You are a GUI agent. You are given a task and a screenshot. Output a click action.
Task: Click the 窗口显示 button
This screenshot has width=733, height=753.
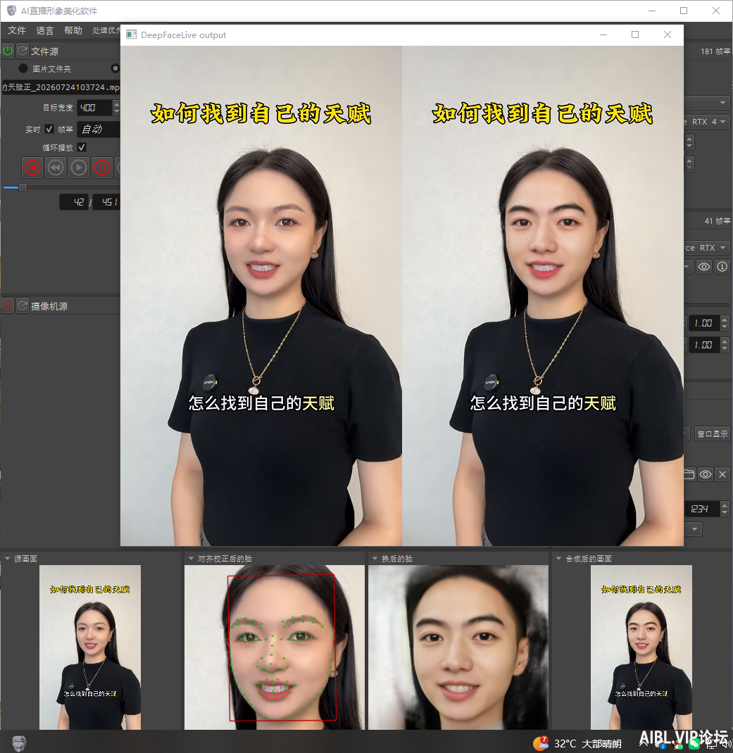click(713, 434)
